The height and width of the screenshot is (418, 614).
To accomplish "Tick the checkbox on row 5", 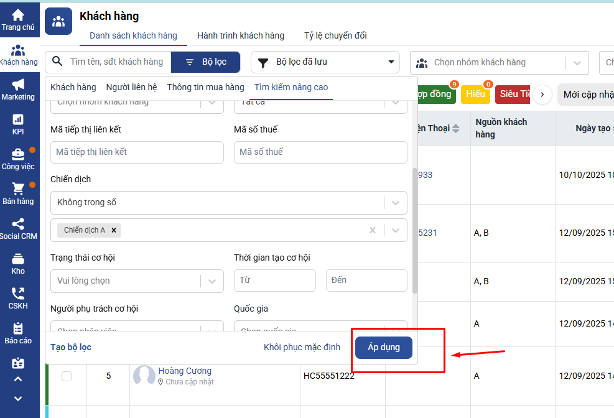I will click(67, 376).
